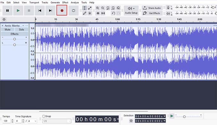Open the Edit menu

[x=9, y=3]
